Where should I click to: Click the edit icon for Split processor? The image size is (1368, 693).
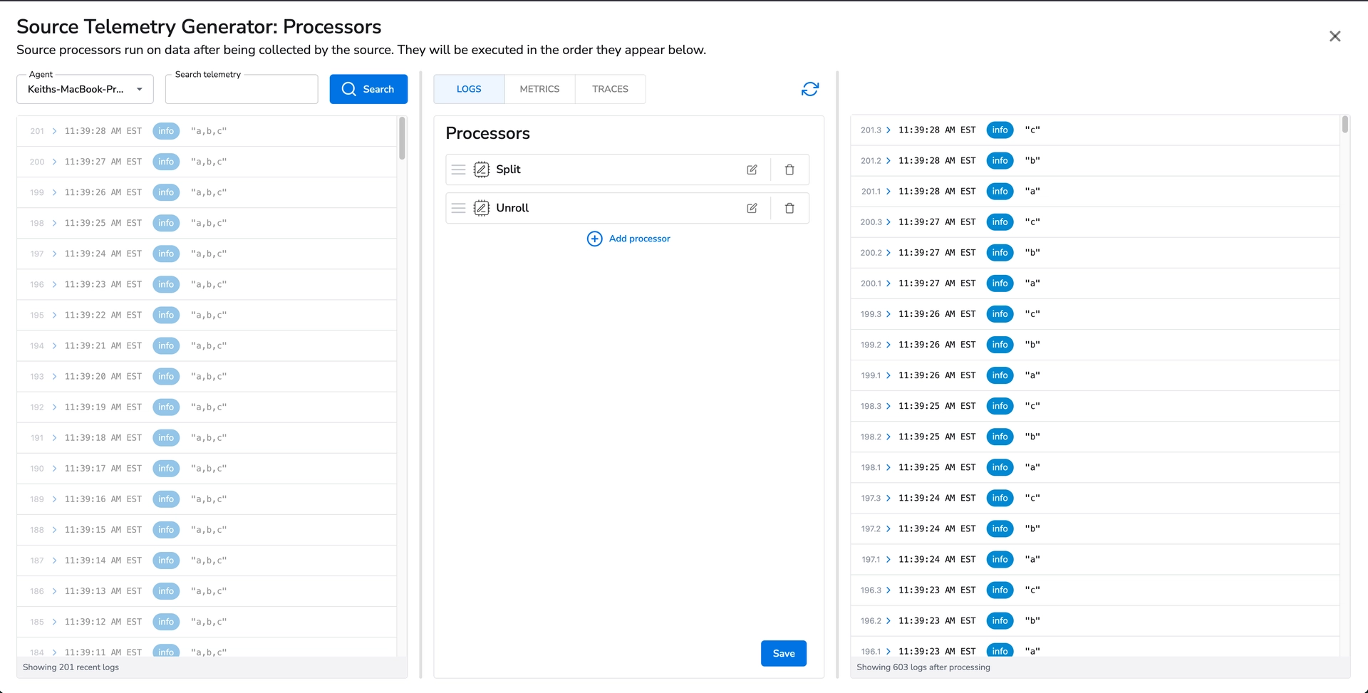752,170
